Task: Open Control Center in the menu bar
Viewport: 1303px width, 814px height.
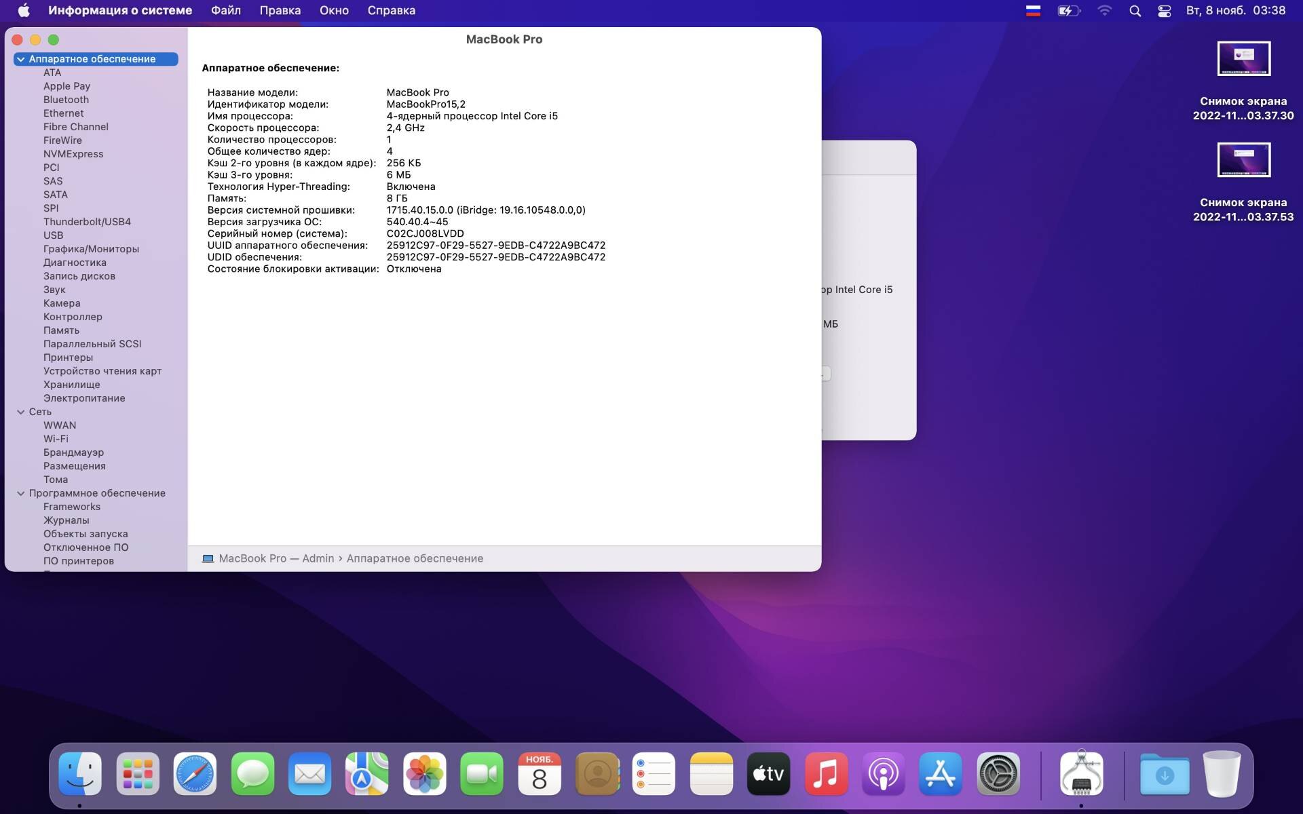Action: [1165, 11]
